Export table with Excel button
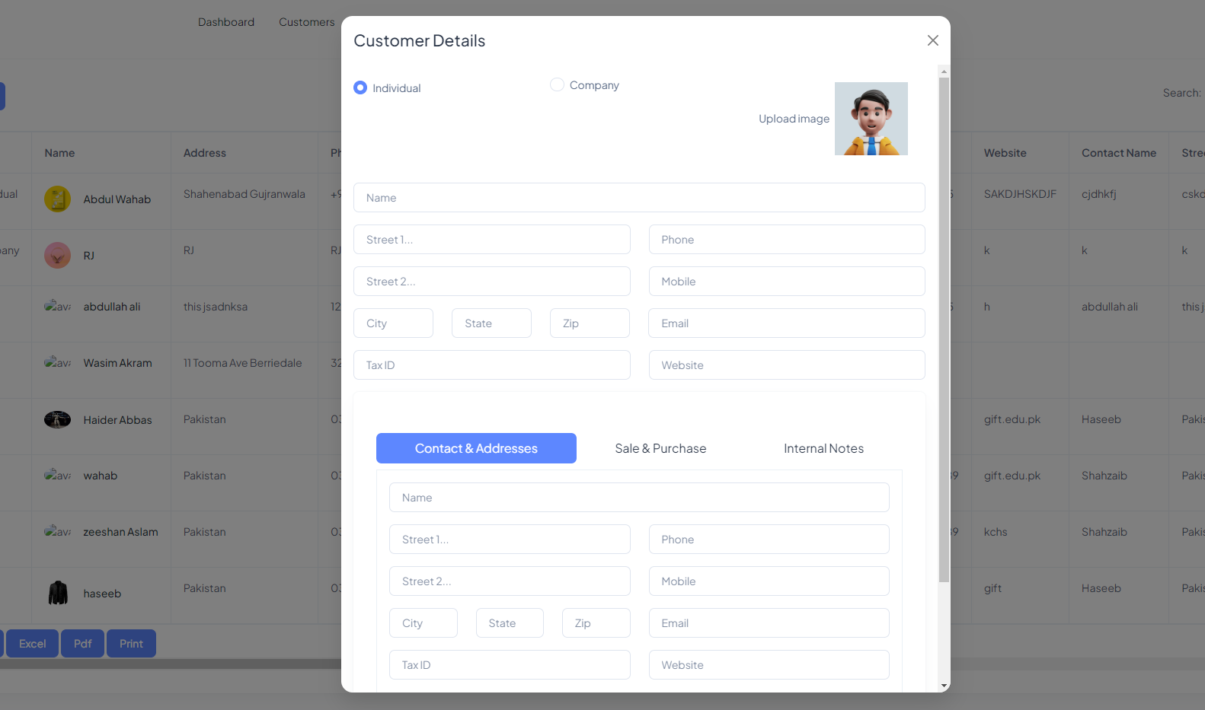The height and width of the screenshot is (710, 1205). [x=32, y=644]
